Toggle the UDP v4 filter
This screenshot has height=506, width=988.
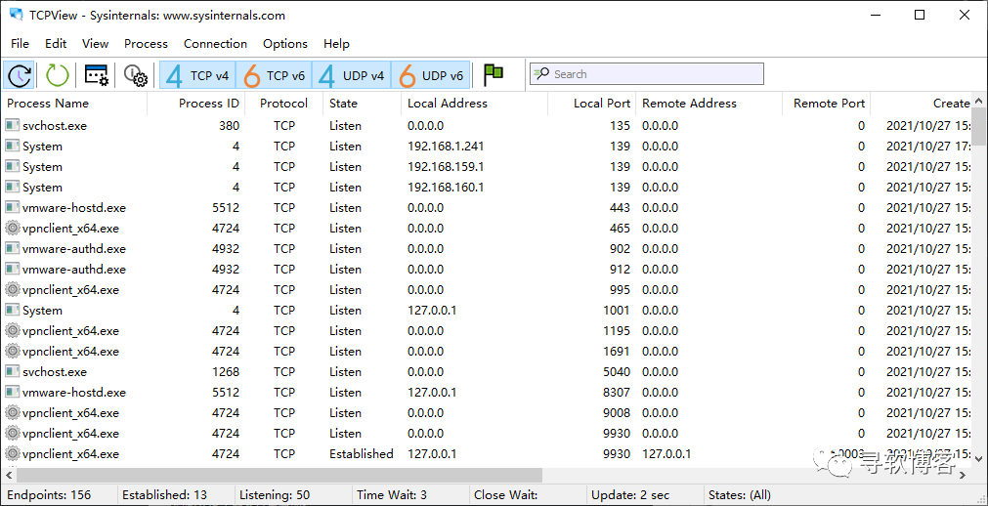352,75
